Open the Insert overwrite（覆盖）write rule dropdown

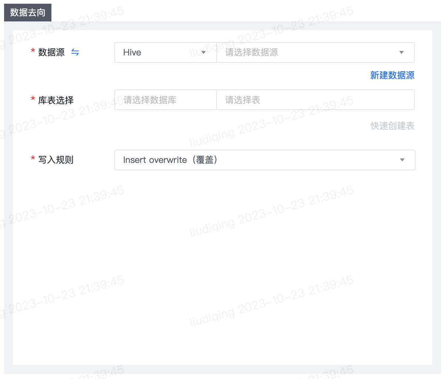coord(265,160)
